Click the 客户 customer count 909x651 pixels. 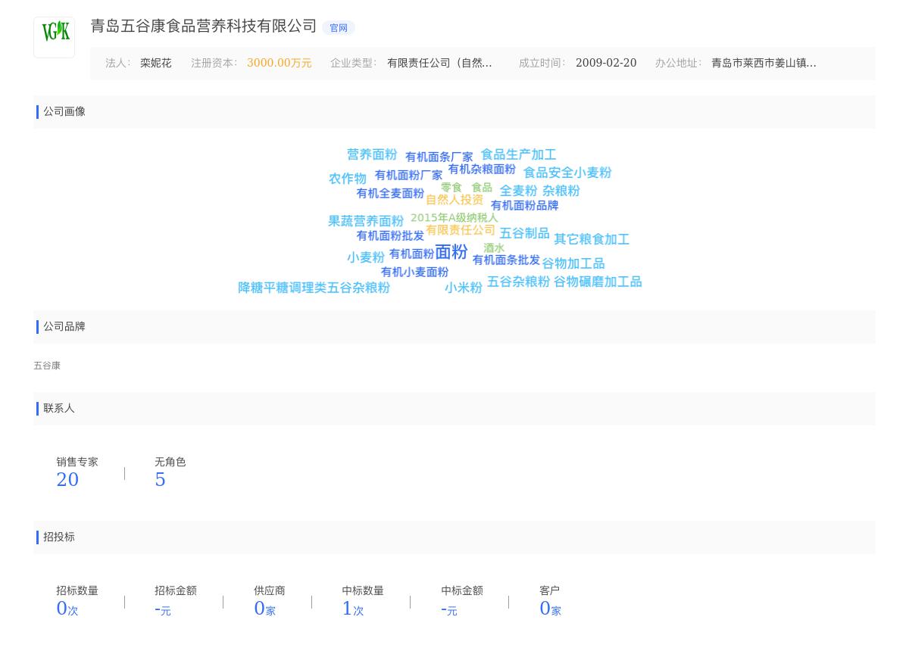point(545,609)
